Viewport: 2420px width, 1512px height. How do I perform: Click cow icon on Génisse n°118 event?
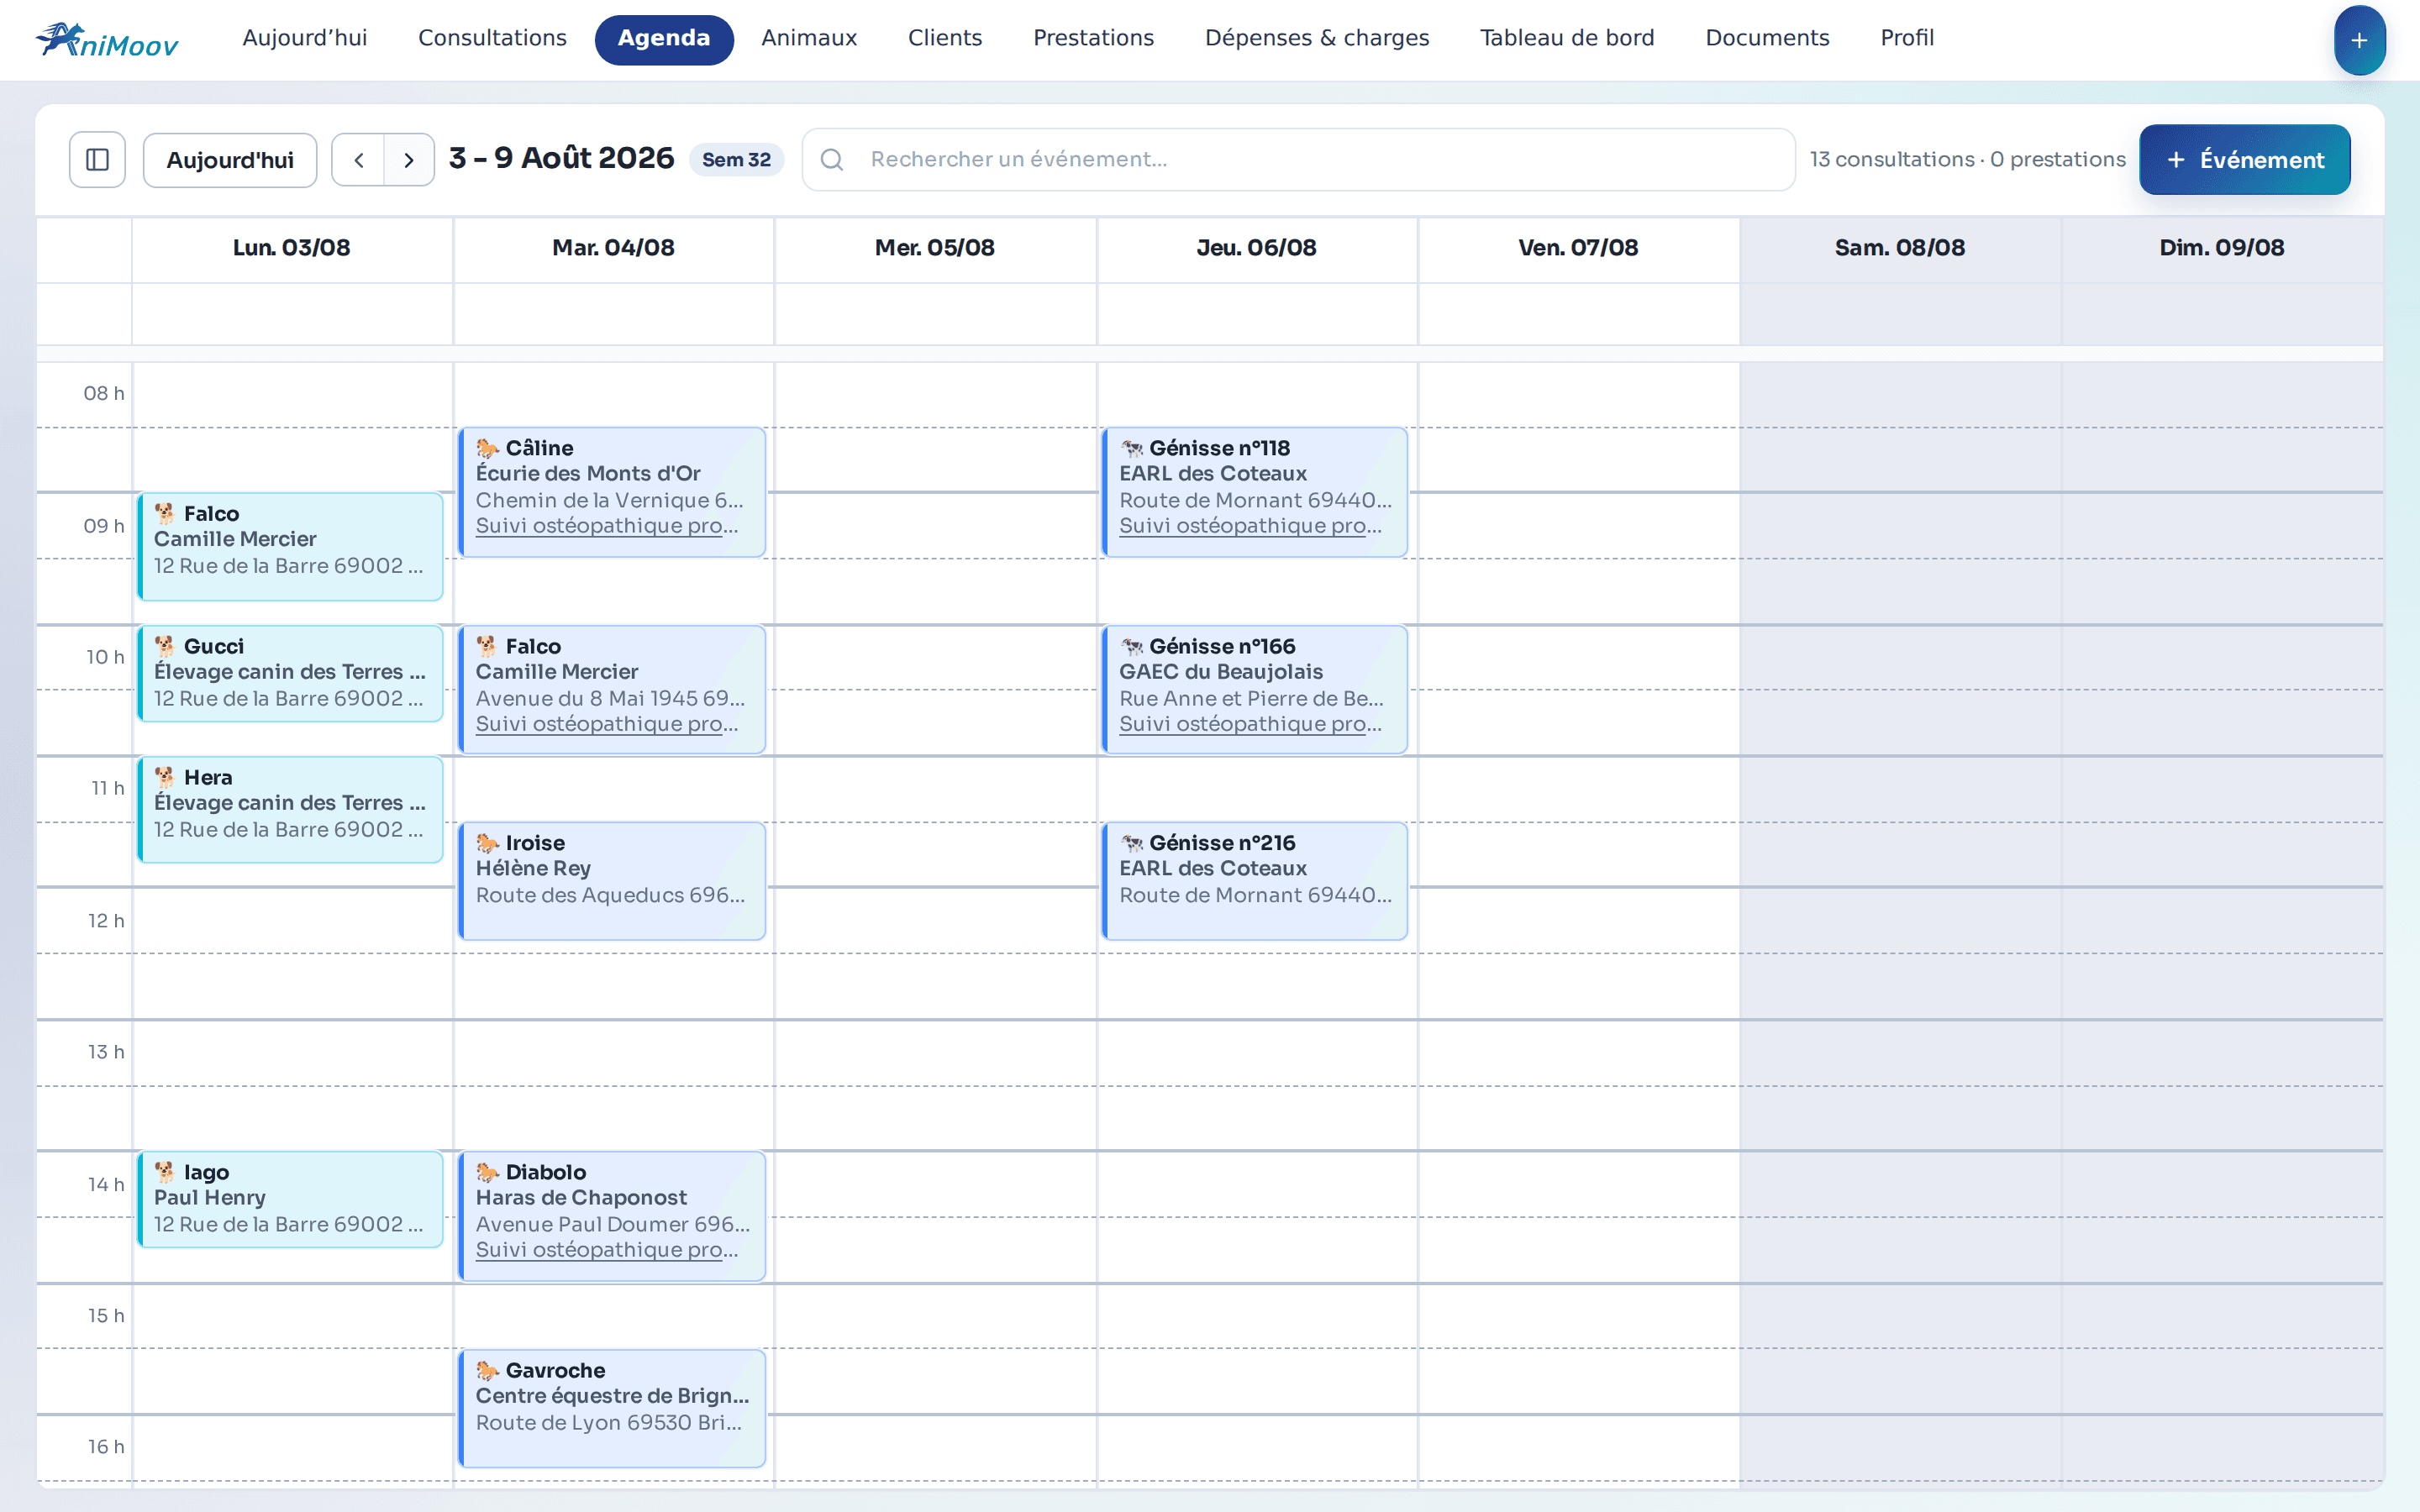pyautogui.click(x=1131, y=448)
